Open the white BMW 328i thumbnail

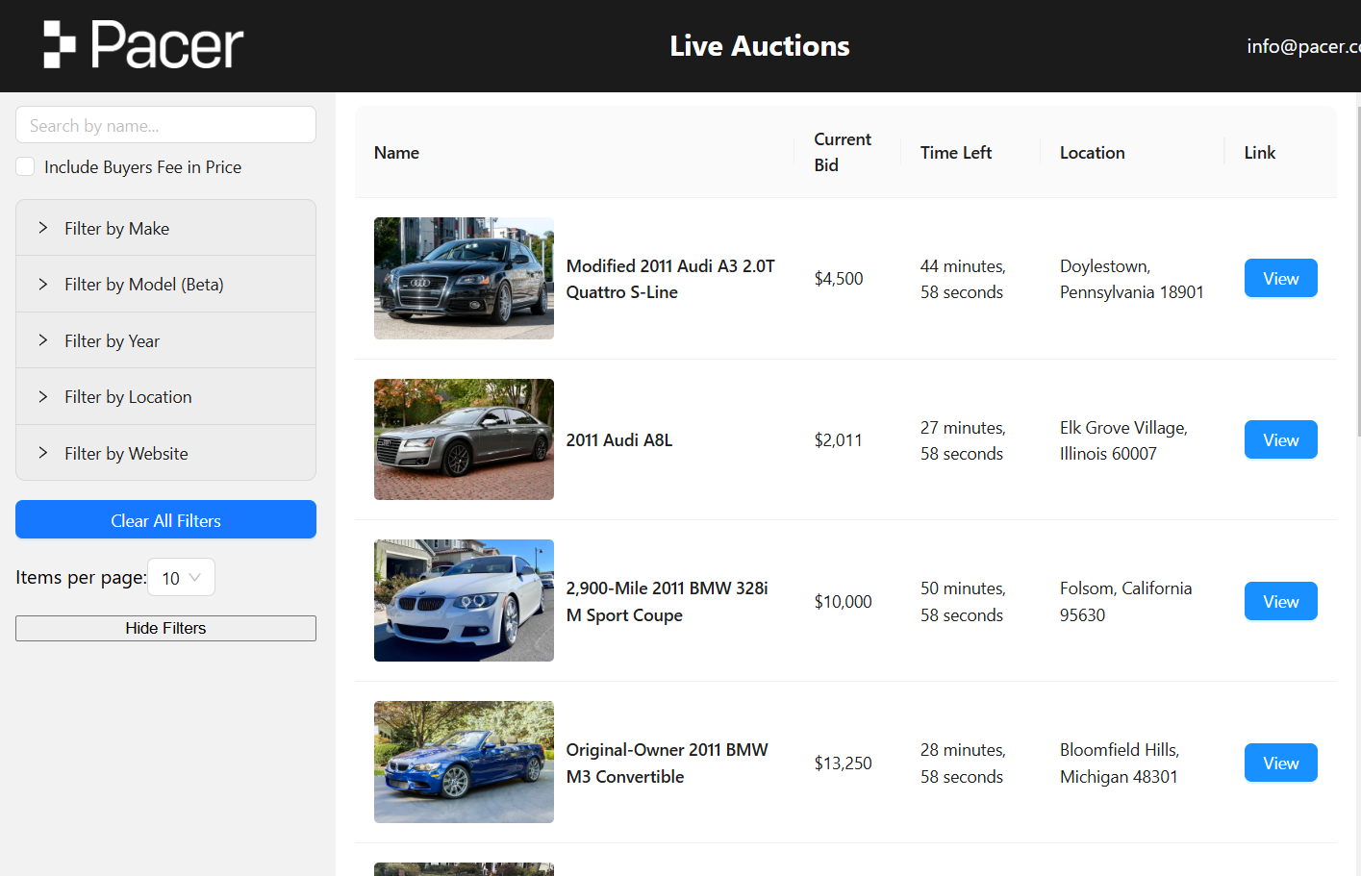point(464,601)
